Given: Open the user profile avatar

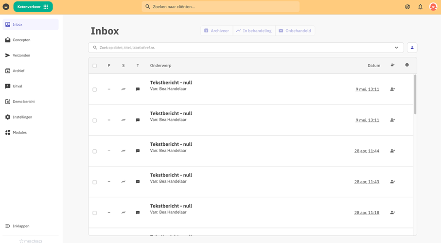Looking at the screenshot, I should (433, 7).
